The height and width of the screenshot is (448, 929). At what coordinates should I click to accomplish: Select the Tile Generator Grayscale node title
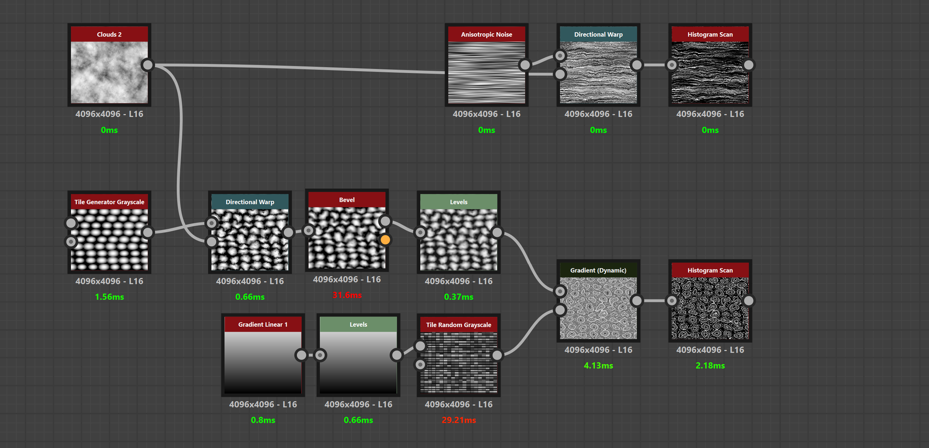(109, 202)
